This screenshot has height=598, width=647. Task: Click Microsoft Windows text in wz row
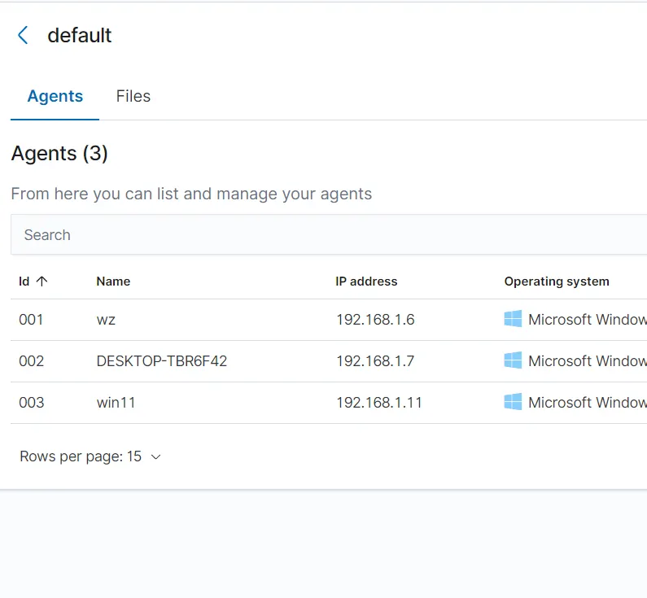pyautogui.click(x=587, y=320)
